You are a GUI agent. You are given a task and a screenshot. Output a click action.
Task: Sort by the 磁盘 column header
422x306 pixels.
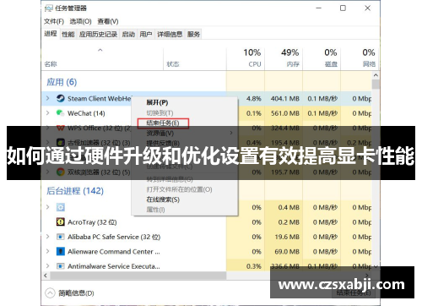[x=322, y=58]
